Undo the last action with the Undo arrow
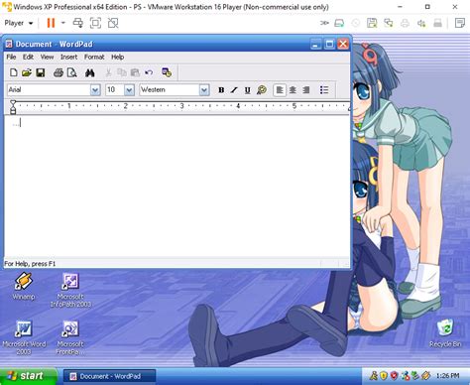 (x=149, y=72)
